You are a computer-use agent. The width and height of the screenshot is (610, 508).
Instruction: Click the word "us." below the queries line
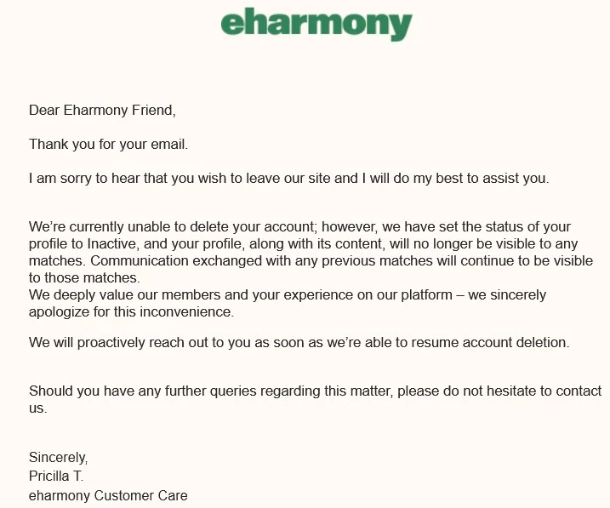[37, 408]
